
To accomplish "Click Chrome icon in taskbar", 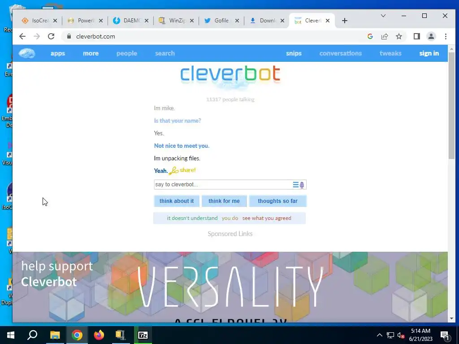I will 77,335.
